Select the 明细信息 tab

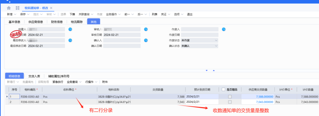(14, 76)
